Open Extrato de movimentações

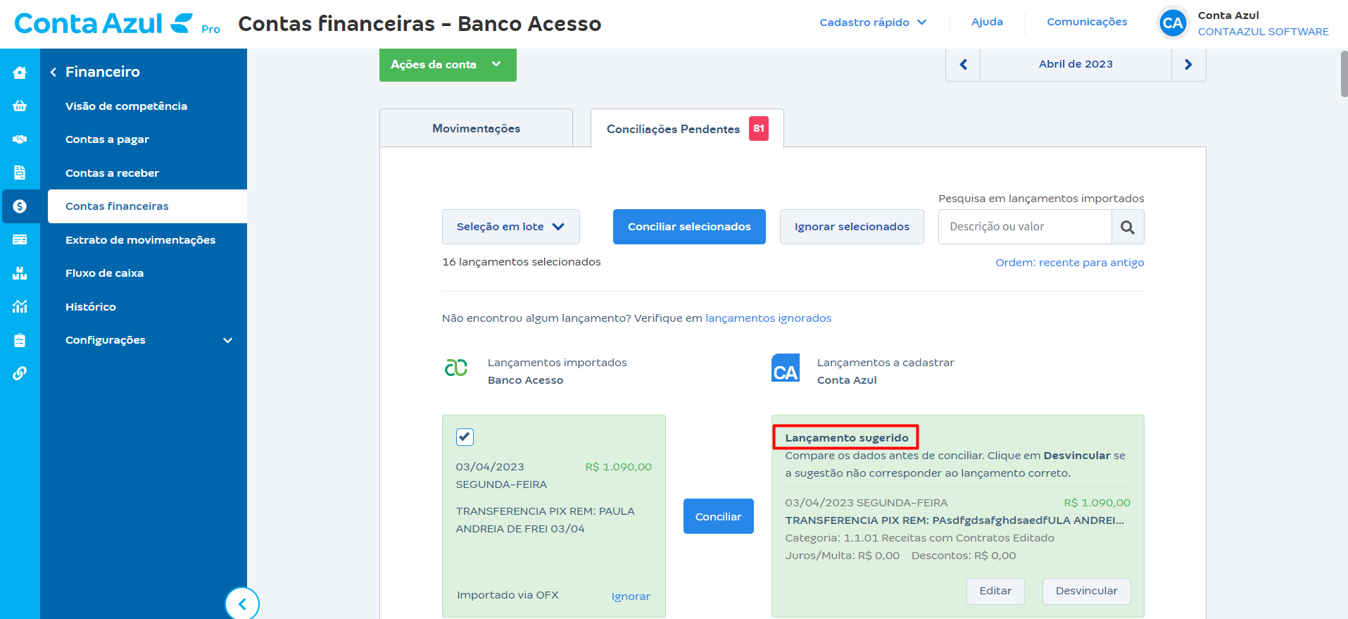(141, 240)
